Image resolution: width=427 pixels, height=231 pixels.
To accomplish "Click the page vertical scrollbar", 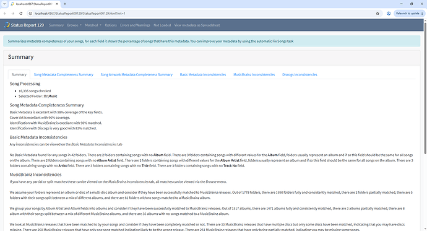I will (x=425, y=87).
